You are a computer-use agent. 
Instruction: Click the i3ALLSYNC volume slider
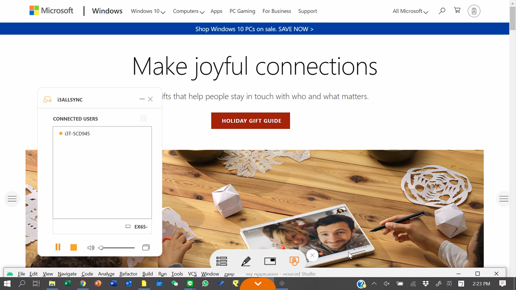(x=117, y=248)
